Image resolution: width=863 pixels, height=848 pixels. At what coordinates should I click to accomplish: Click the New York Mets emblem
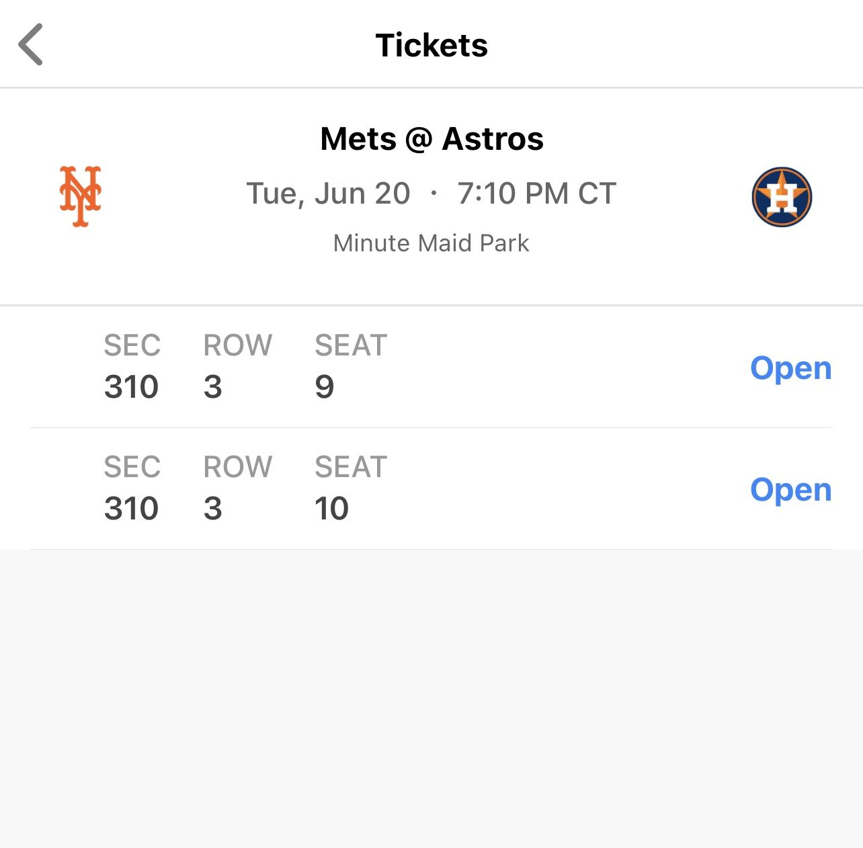[x=81, y=197]
